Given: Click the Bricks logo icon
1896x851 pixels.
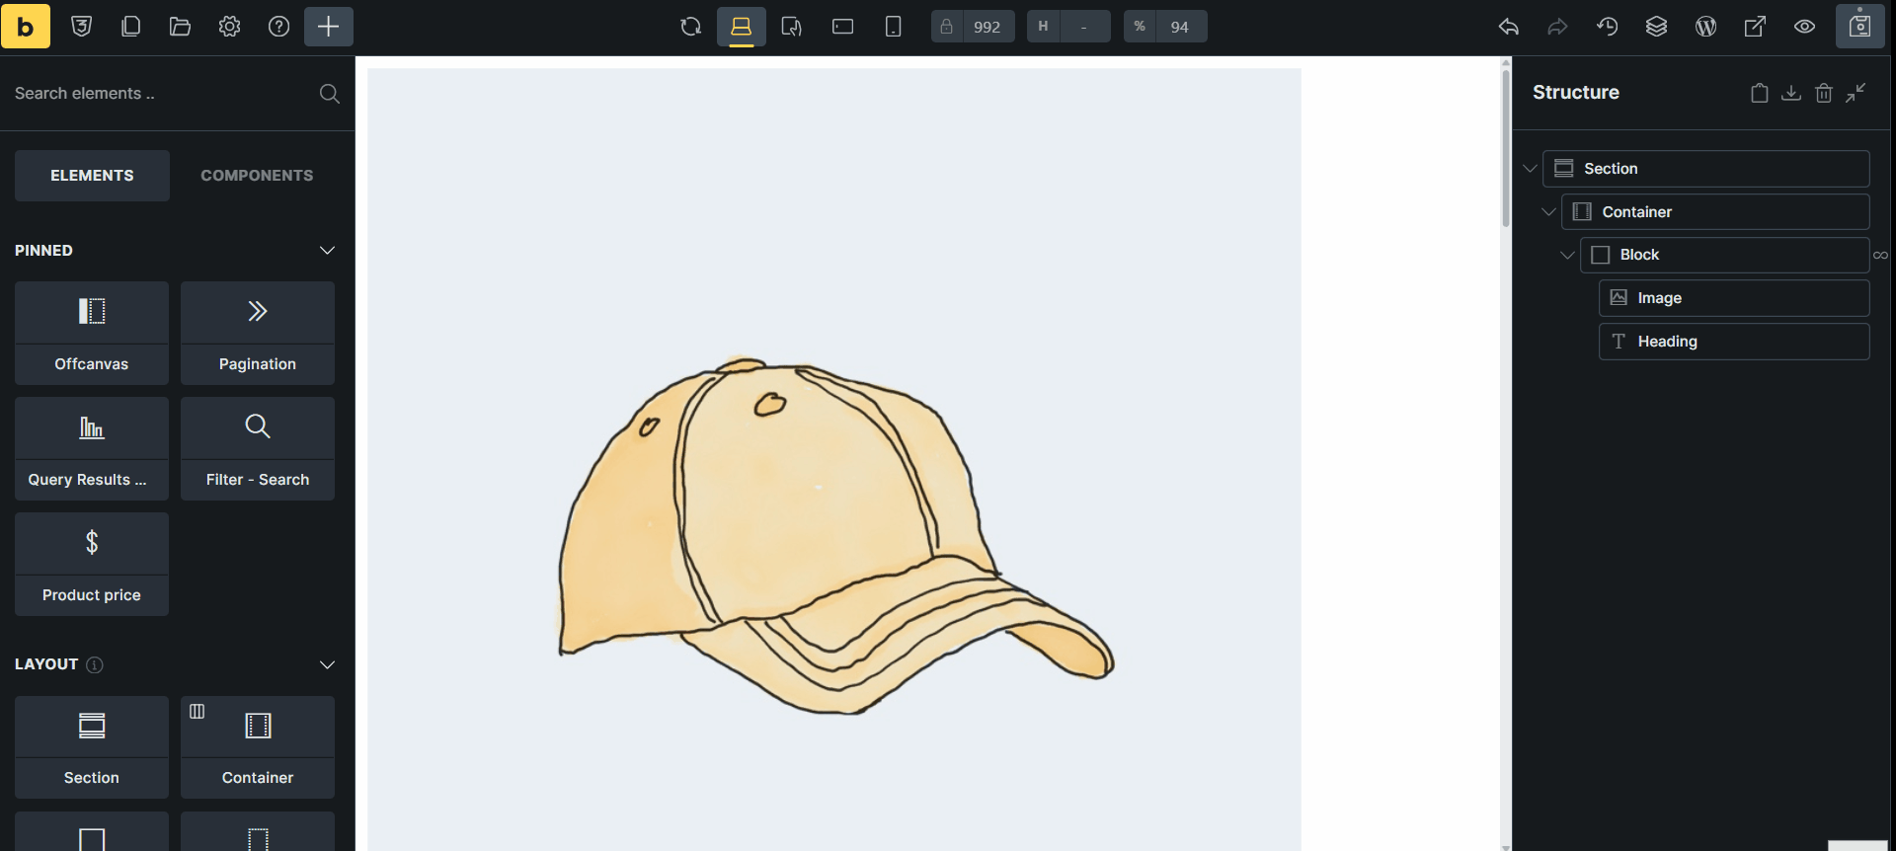Looking at the screenshot, I should point(26,27).
